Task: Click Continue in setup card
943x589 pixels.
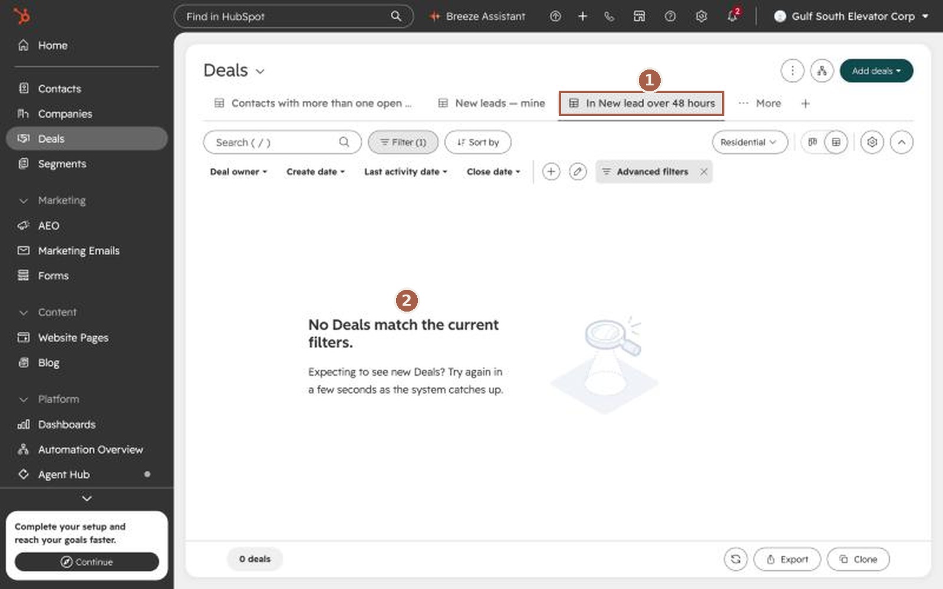Action: [x=87, y=562]
